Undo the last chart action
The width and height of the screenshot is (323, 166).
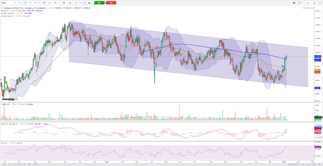[82, 3]
